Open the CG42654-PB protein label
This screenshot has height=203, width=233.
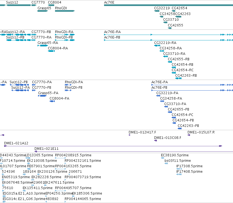pyautogui.click(x=183, y=120)
